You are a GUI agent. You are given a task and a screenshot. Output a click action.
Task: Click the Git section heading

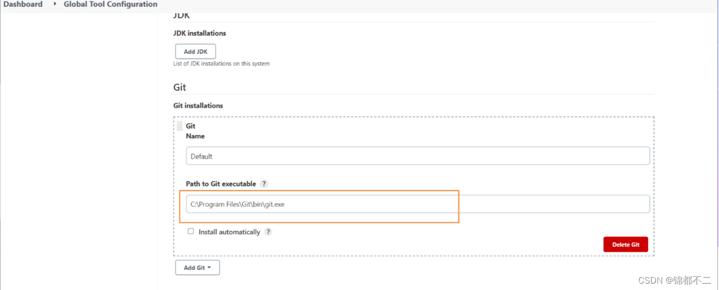click(x=179, y=87)
